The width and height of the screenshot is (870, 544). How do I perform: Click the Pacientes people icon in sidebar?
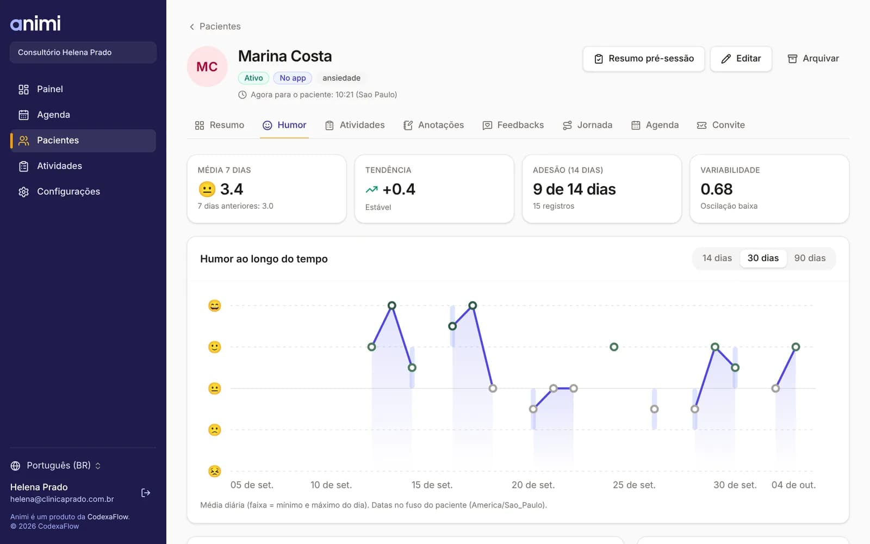point(23,140)
